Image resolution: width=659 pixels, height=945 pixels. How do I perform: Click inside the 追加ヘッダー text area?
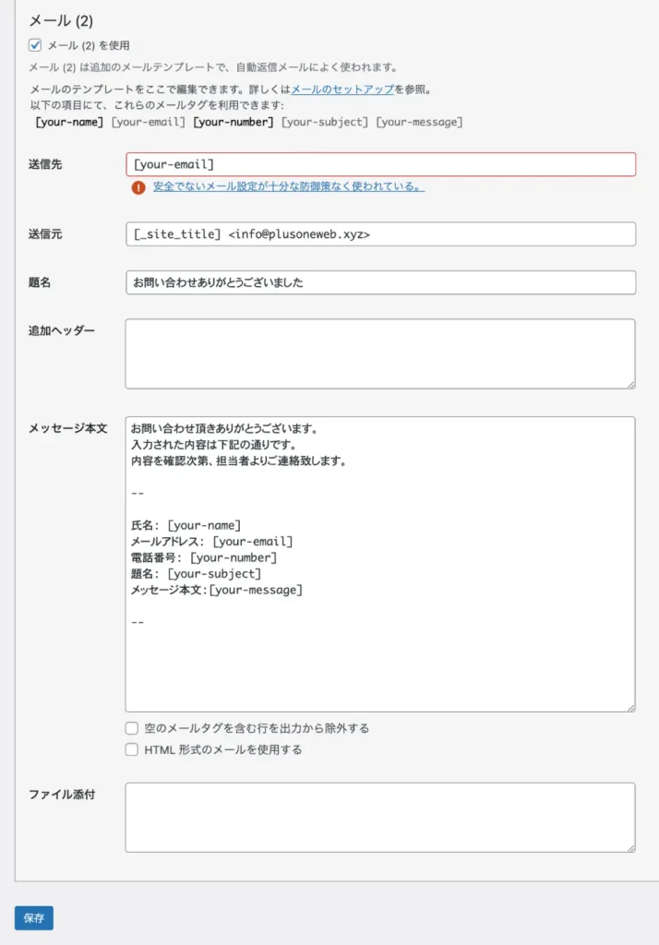(380, 353)
